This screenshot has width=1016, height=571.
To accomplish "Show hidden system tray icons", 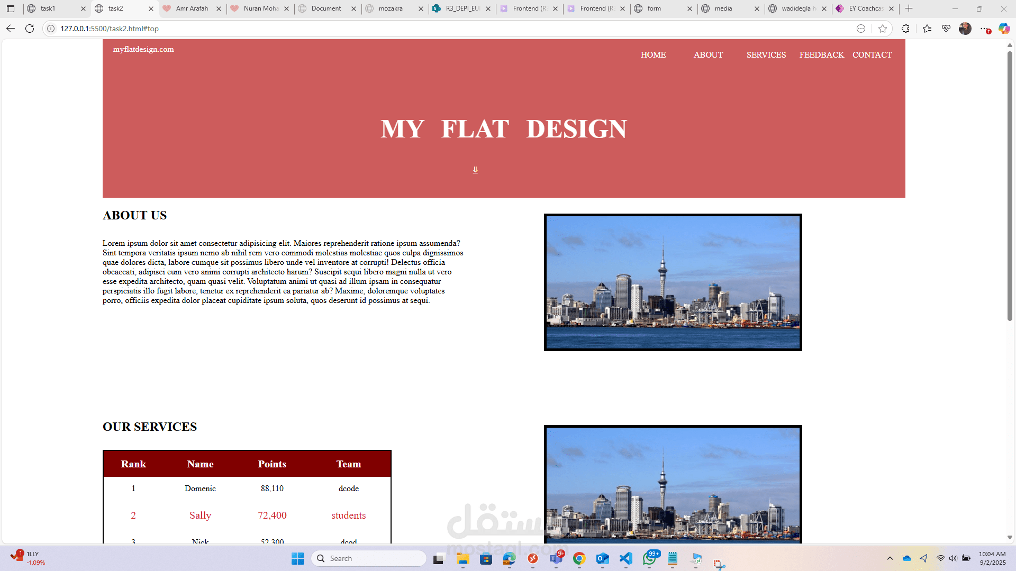I will pos(890,558).
